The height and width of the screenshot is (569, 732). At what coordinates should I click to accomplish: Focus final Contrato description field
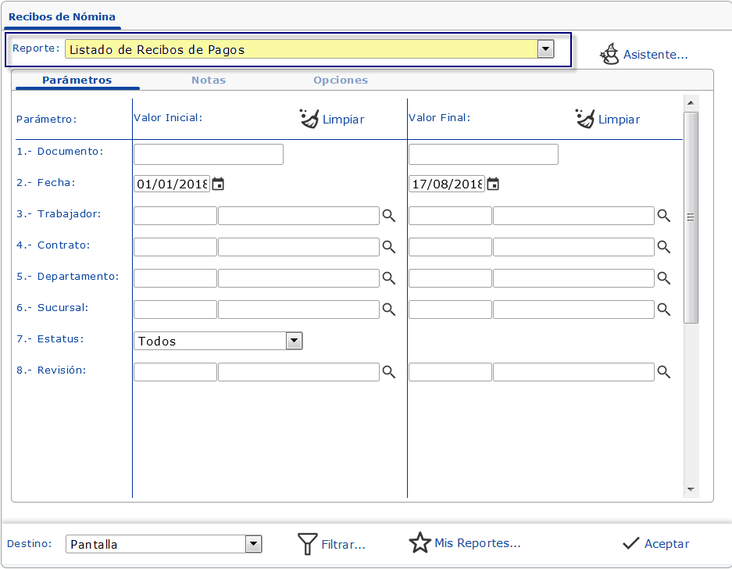[x=573, y=247]
